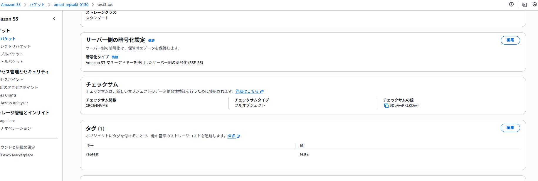This screenshot has width=538, height=181.
Task: Click the CRC64NVME checksum function value
Action: click(x=97, y=106)
